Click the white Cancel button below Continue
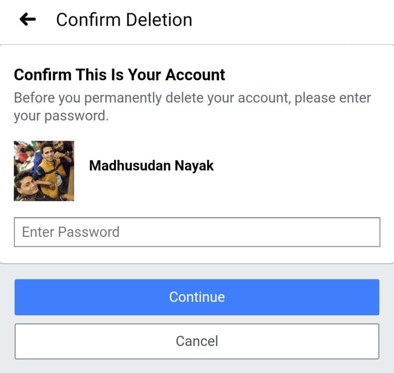 click(197, 341)
